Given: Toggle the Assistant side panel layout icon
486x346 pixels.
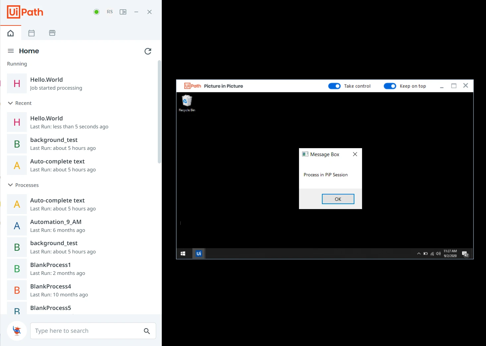Looking at the screenshot, I should [123, 12].
